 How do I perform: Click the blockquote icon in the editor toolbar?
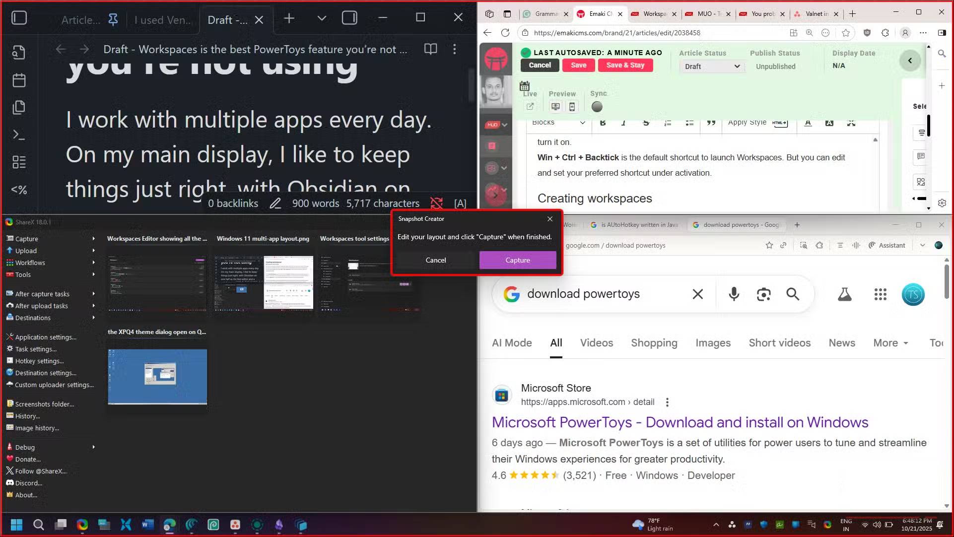(x=711, y=123)
